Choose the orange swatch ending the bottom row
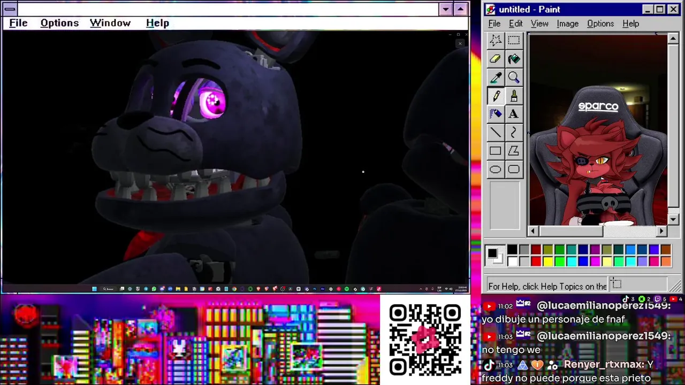 [x=666, y=261]
